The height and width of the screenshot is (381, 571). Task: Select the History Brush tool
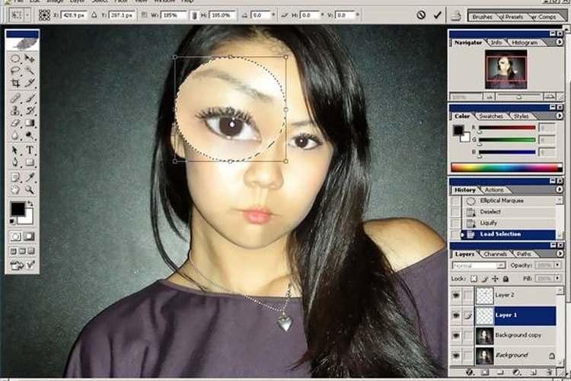(x=30, y=110)
